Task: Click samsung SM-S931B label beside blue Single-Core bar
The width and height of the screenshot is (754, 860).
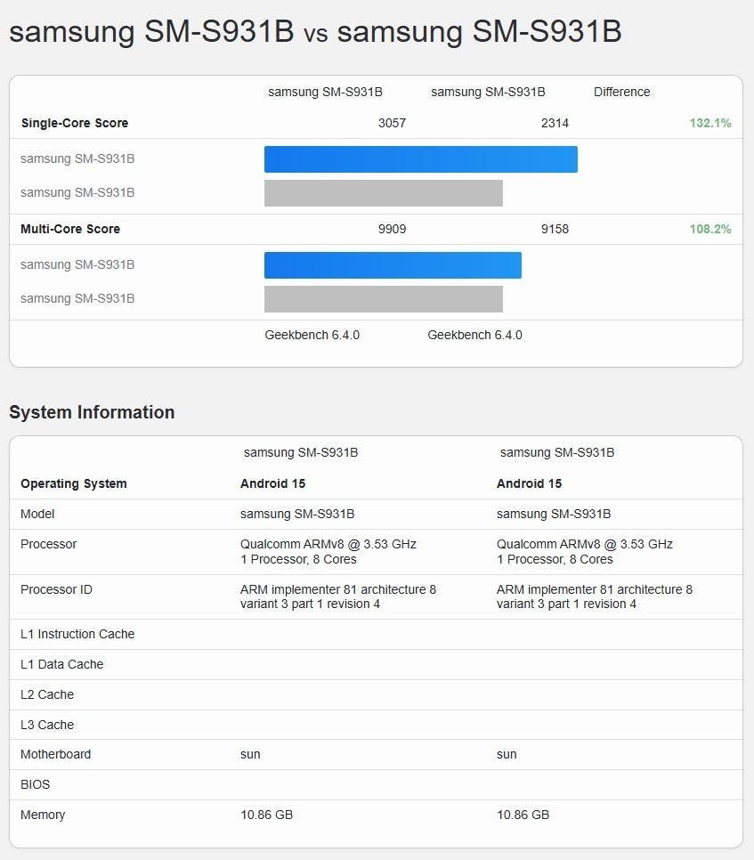Action: [77, 158]
